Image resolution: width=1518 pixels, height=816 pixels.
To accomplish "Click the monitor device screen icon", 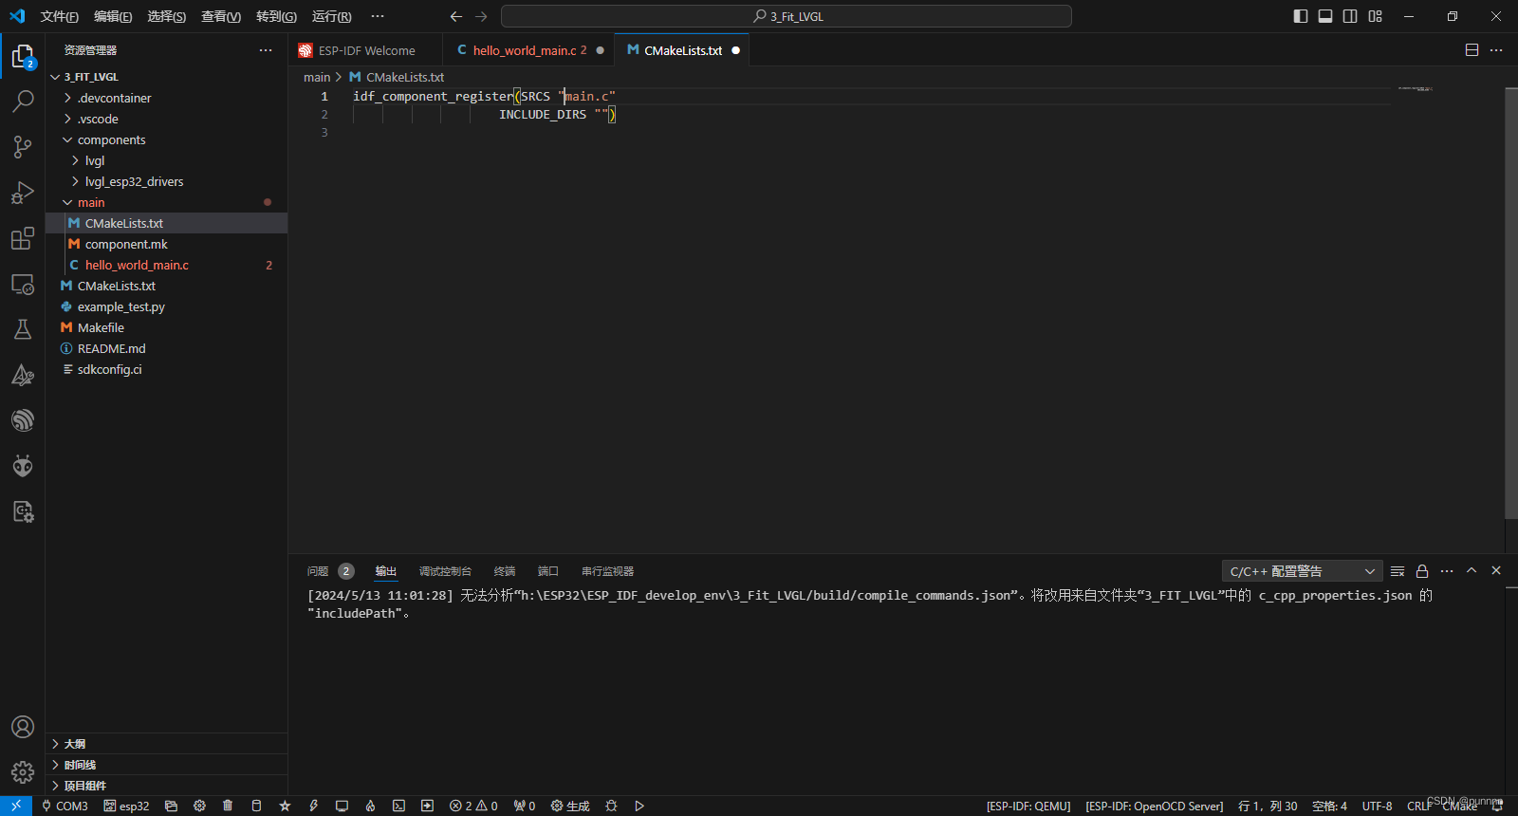I will tap(342, 806).
